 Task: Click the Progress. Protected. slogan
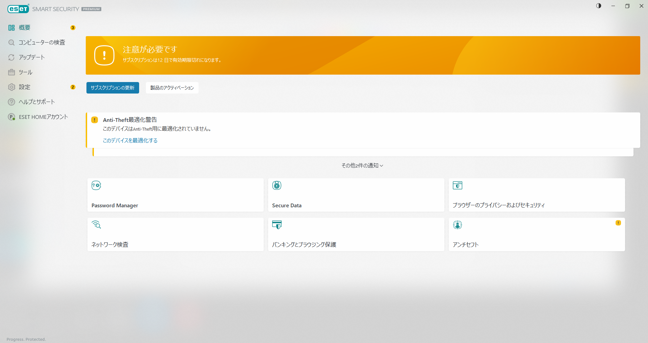[26, 339]
